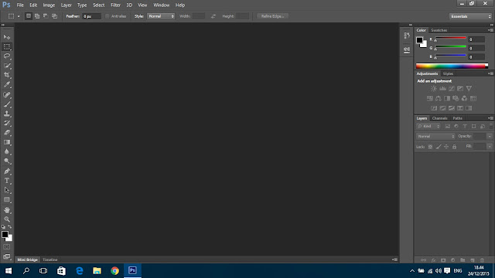Add a Vibrance adjustment
This screenshot has height=278, width=495.
point(469,89)
